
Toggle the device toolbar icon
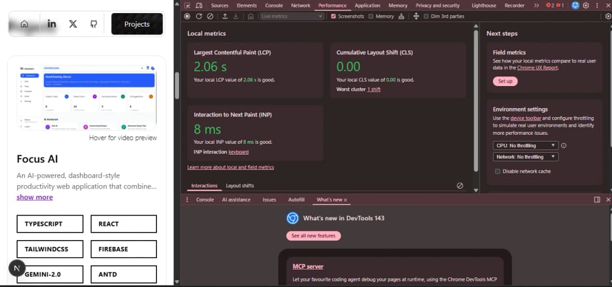199,5
